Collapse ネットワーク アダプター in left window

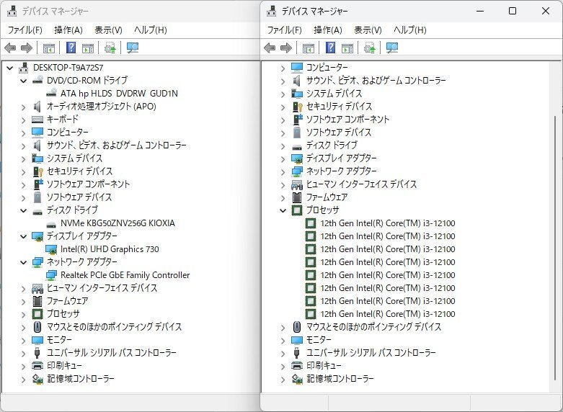click(24, 262)
